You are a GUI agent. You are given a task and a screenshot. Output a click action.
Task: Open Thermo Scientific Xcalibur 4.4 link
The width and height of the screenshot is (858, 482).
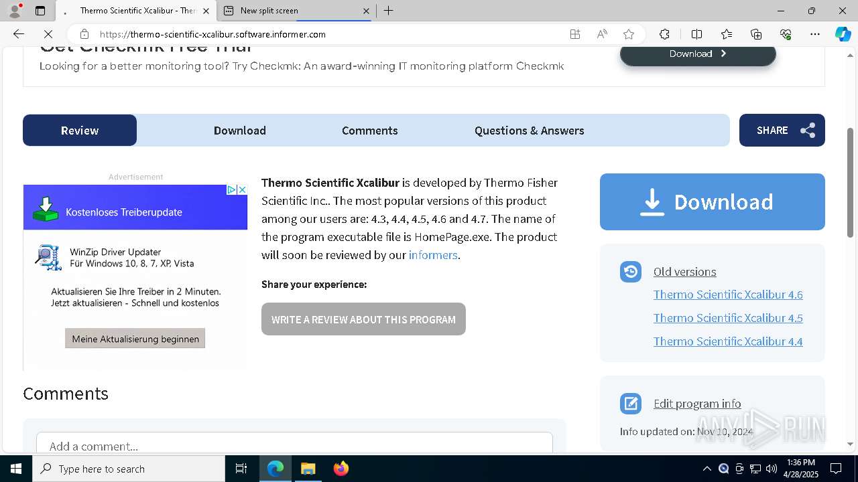[728, 341]
